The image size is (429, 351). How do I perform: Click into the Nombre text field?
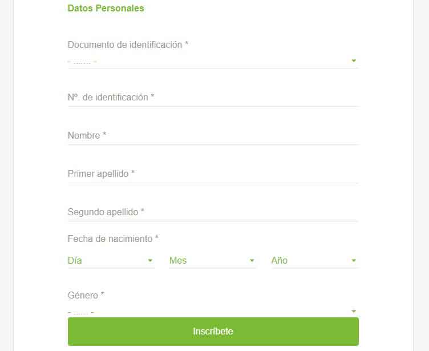pyautogui.click(x=213, y=136)
